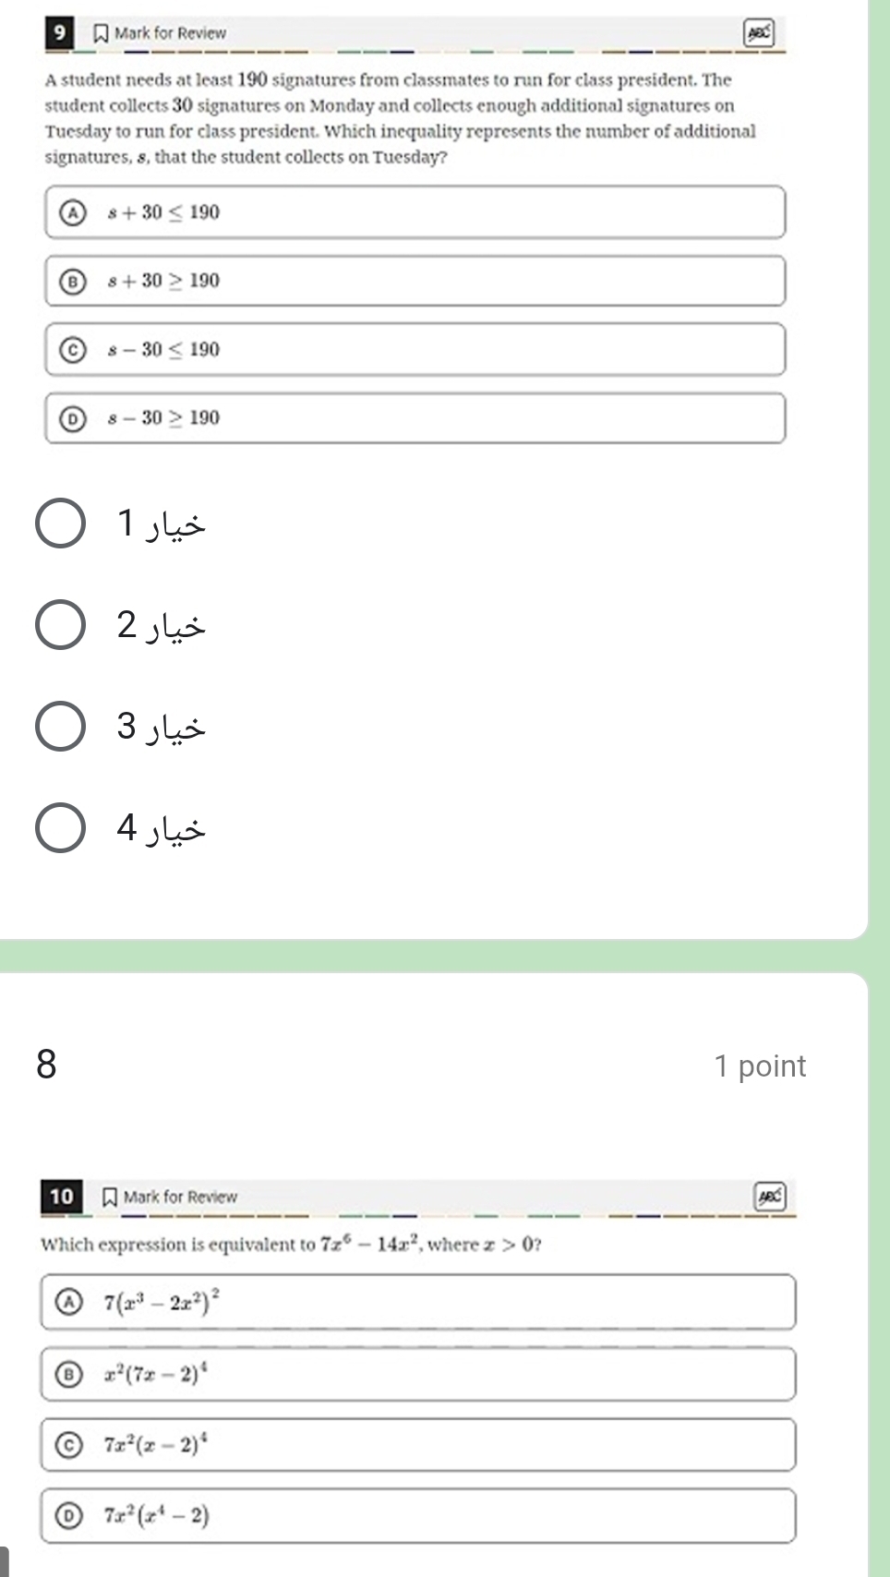Choose answer x²(7x − 2)⁴ in question 10
Image resolution: width=890 pixels, height=1577 pixels.
click(x=417, y=1374)
